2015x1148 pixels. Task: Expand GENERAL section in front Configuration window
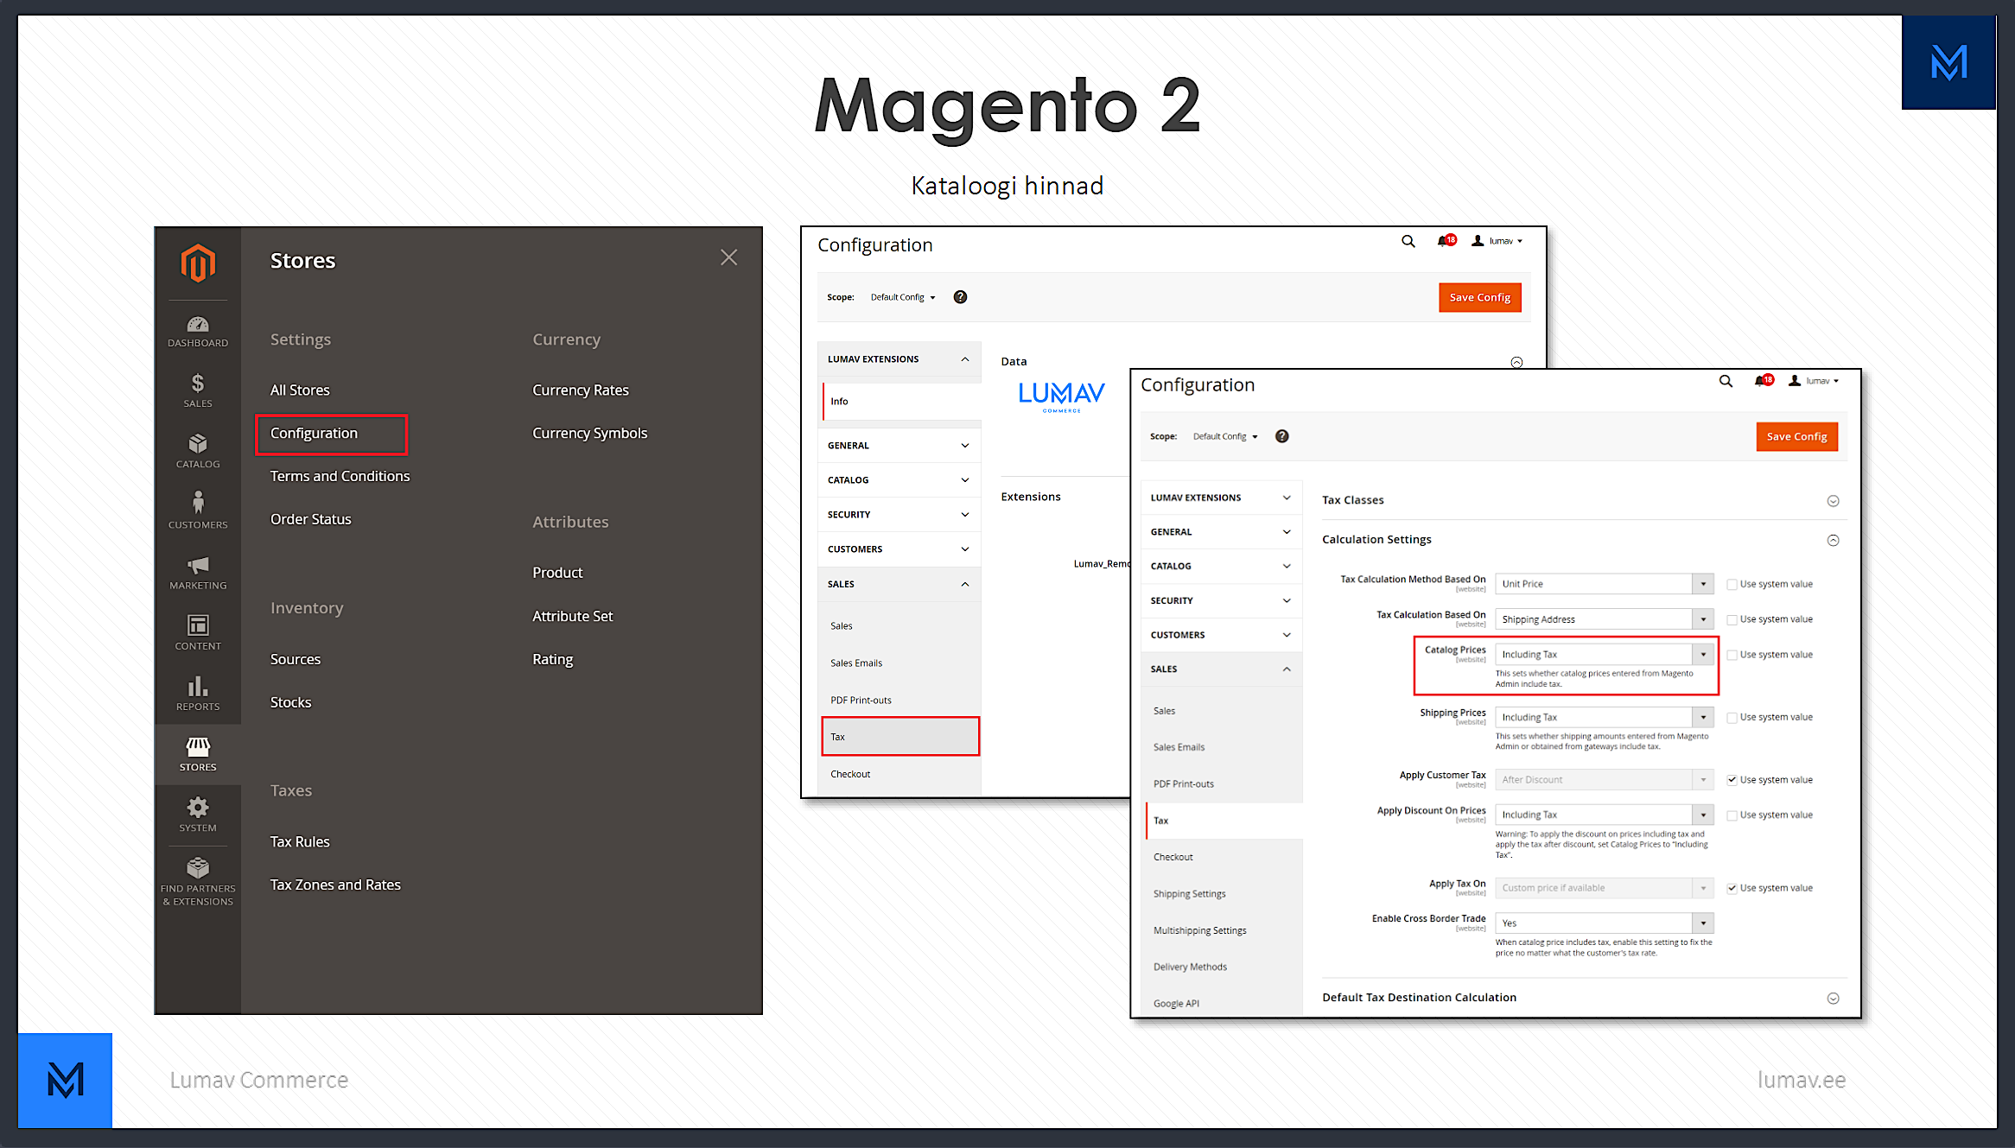click(1221, 532)
